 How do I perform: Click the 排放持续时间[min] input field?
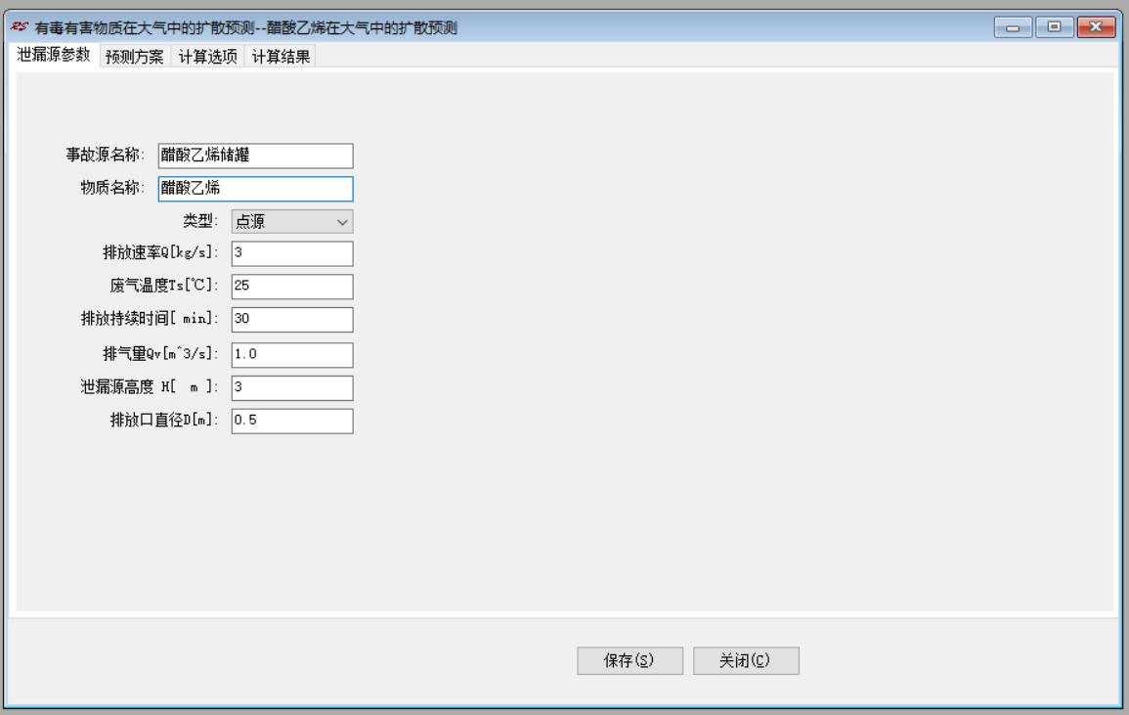292,319
